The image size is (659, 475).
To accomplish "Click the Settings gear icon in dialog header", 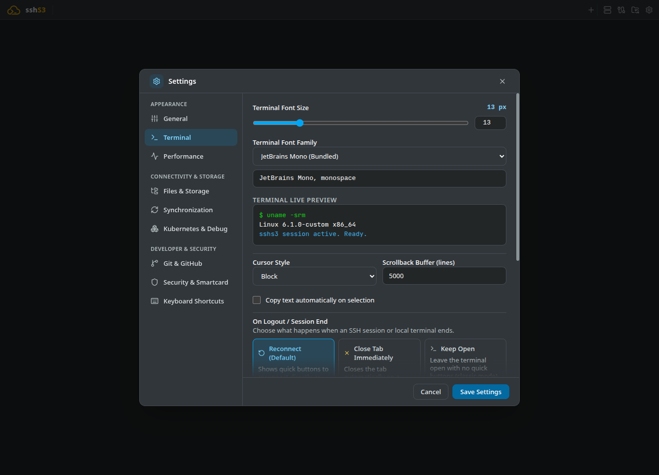I will pyautogui.click(x=157, y=81).
